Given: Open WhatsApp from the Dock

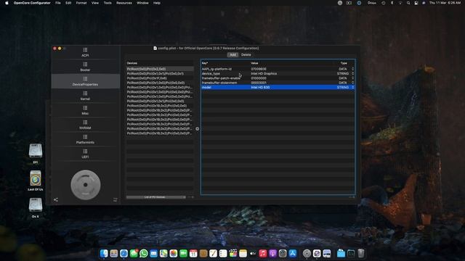Looking at the screenshot, I should point(144,253).
